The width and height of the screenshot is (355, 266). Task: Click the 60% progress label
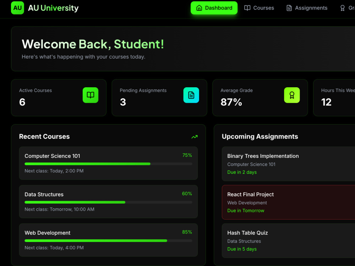[187, 194]
